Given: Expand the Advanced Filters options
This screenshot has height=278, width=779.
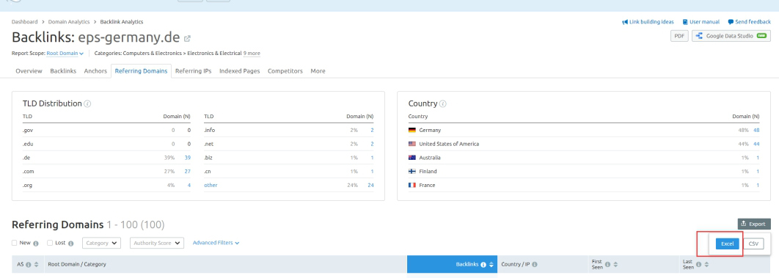Looking at the screenshot, I should tap(216, 243).
